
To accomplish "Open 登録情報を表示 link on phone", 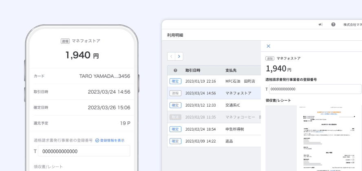I will coord(112,140).
